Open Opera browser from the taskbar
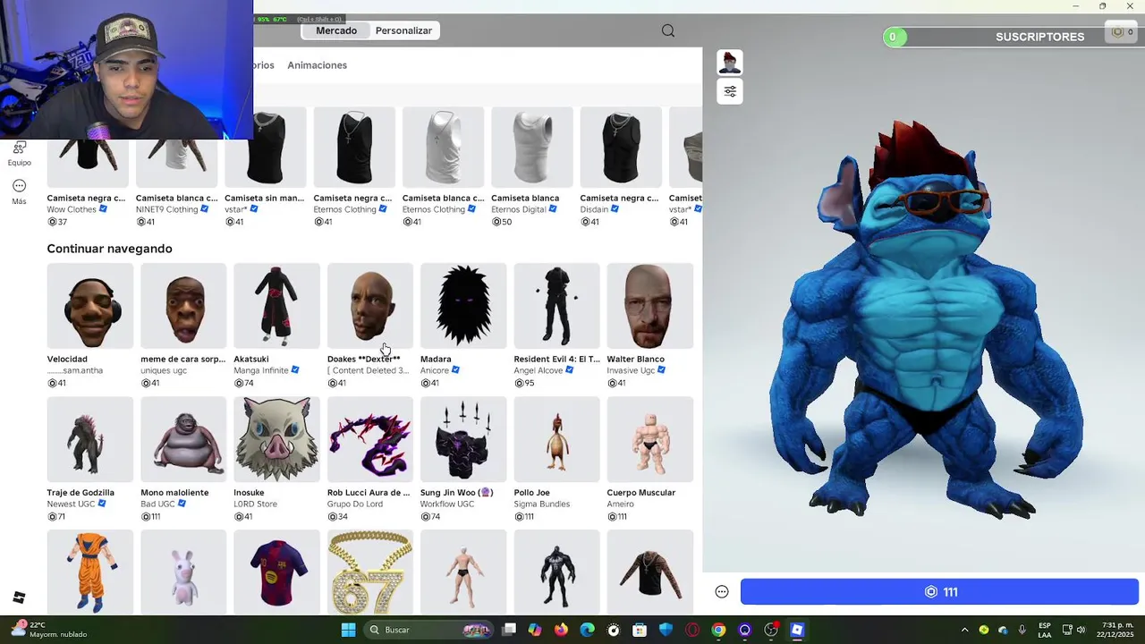1145x644 pixels. 692,630
